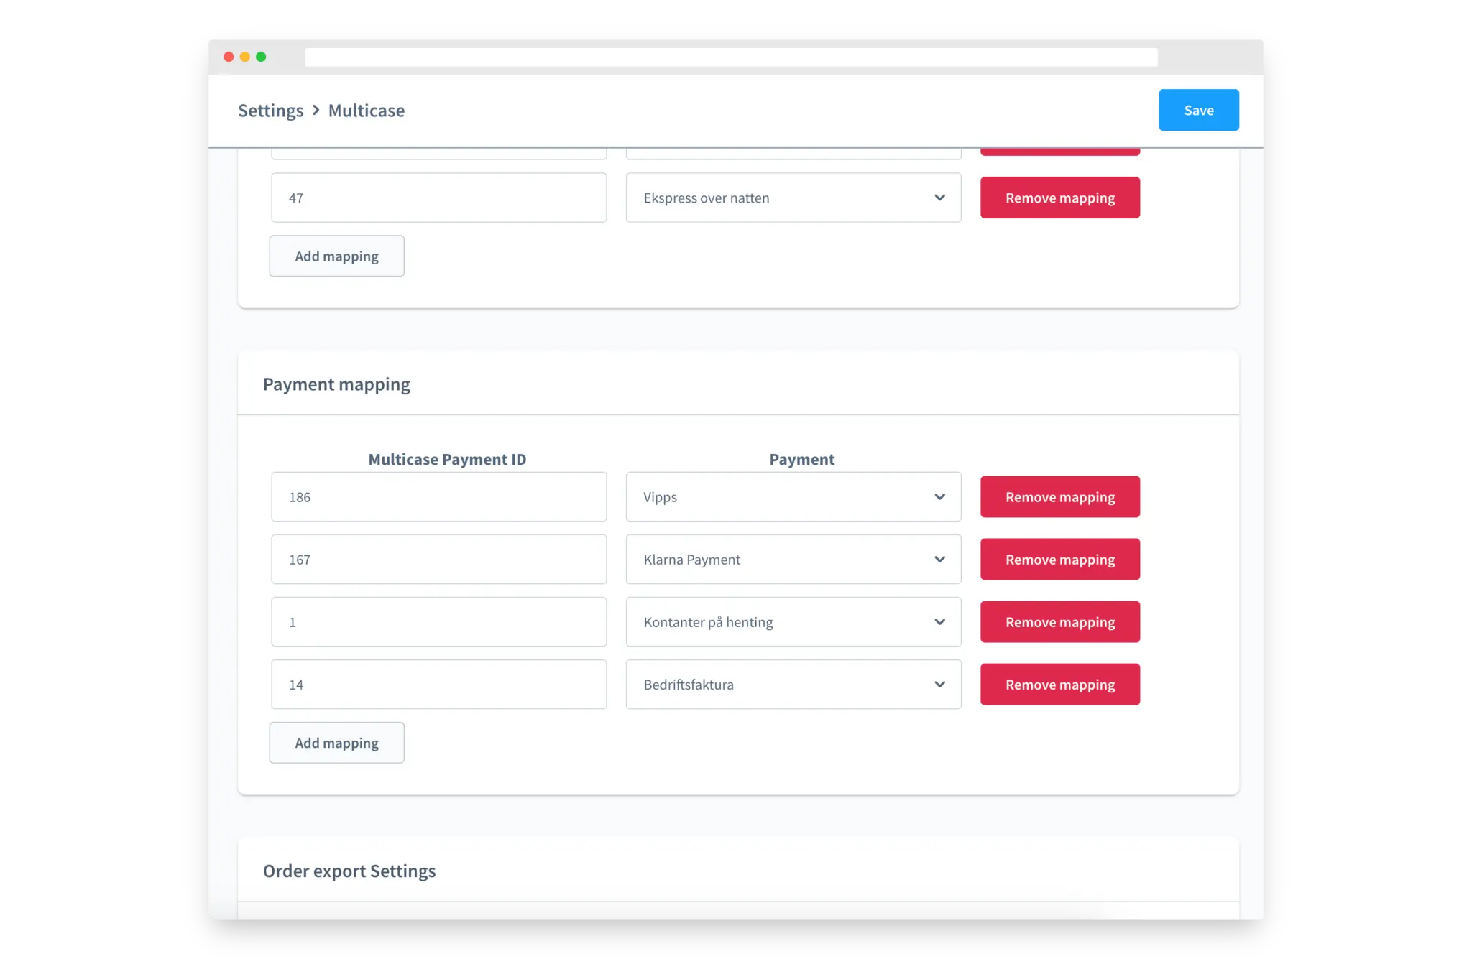Expand the Klarna Payment dropdown
The width and height of the screenshot is (1472, 959).
(793, 560)
